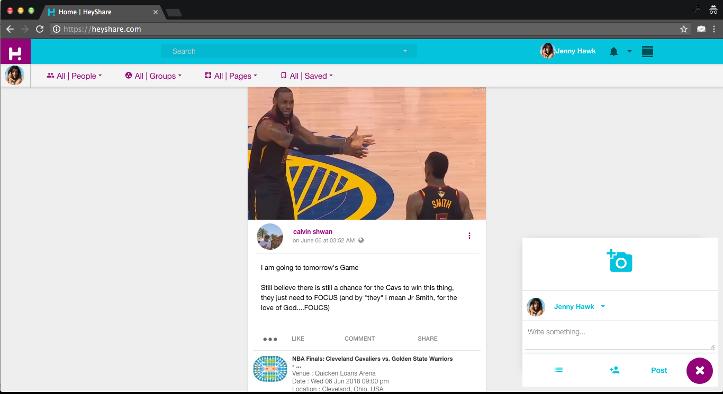This screenshot has width=723, height=394.
Task: Open the photo upload camera icon
Action: coord(619,260)
